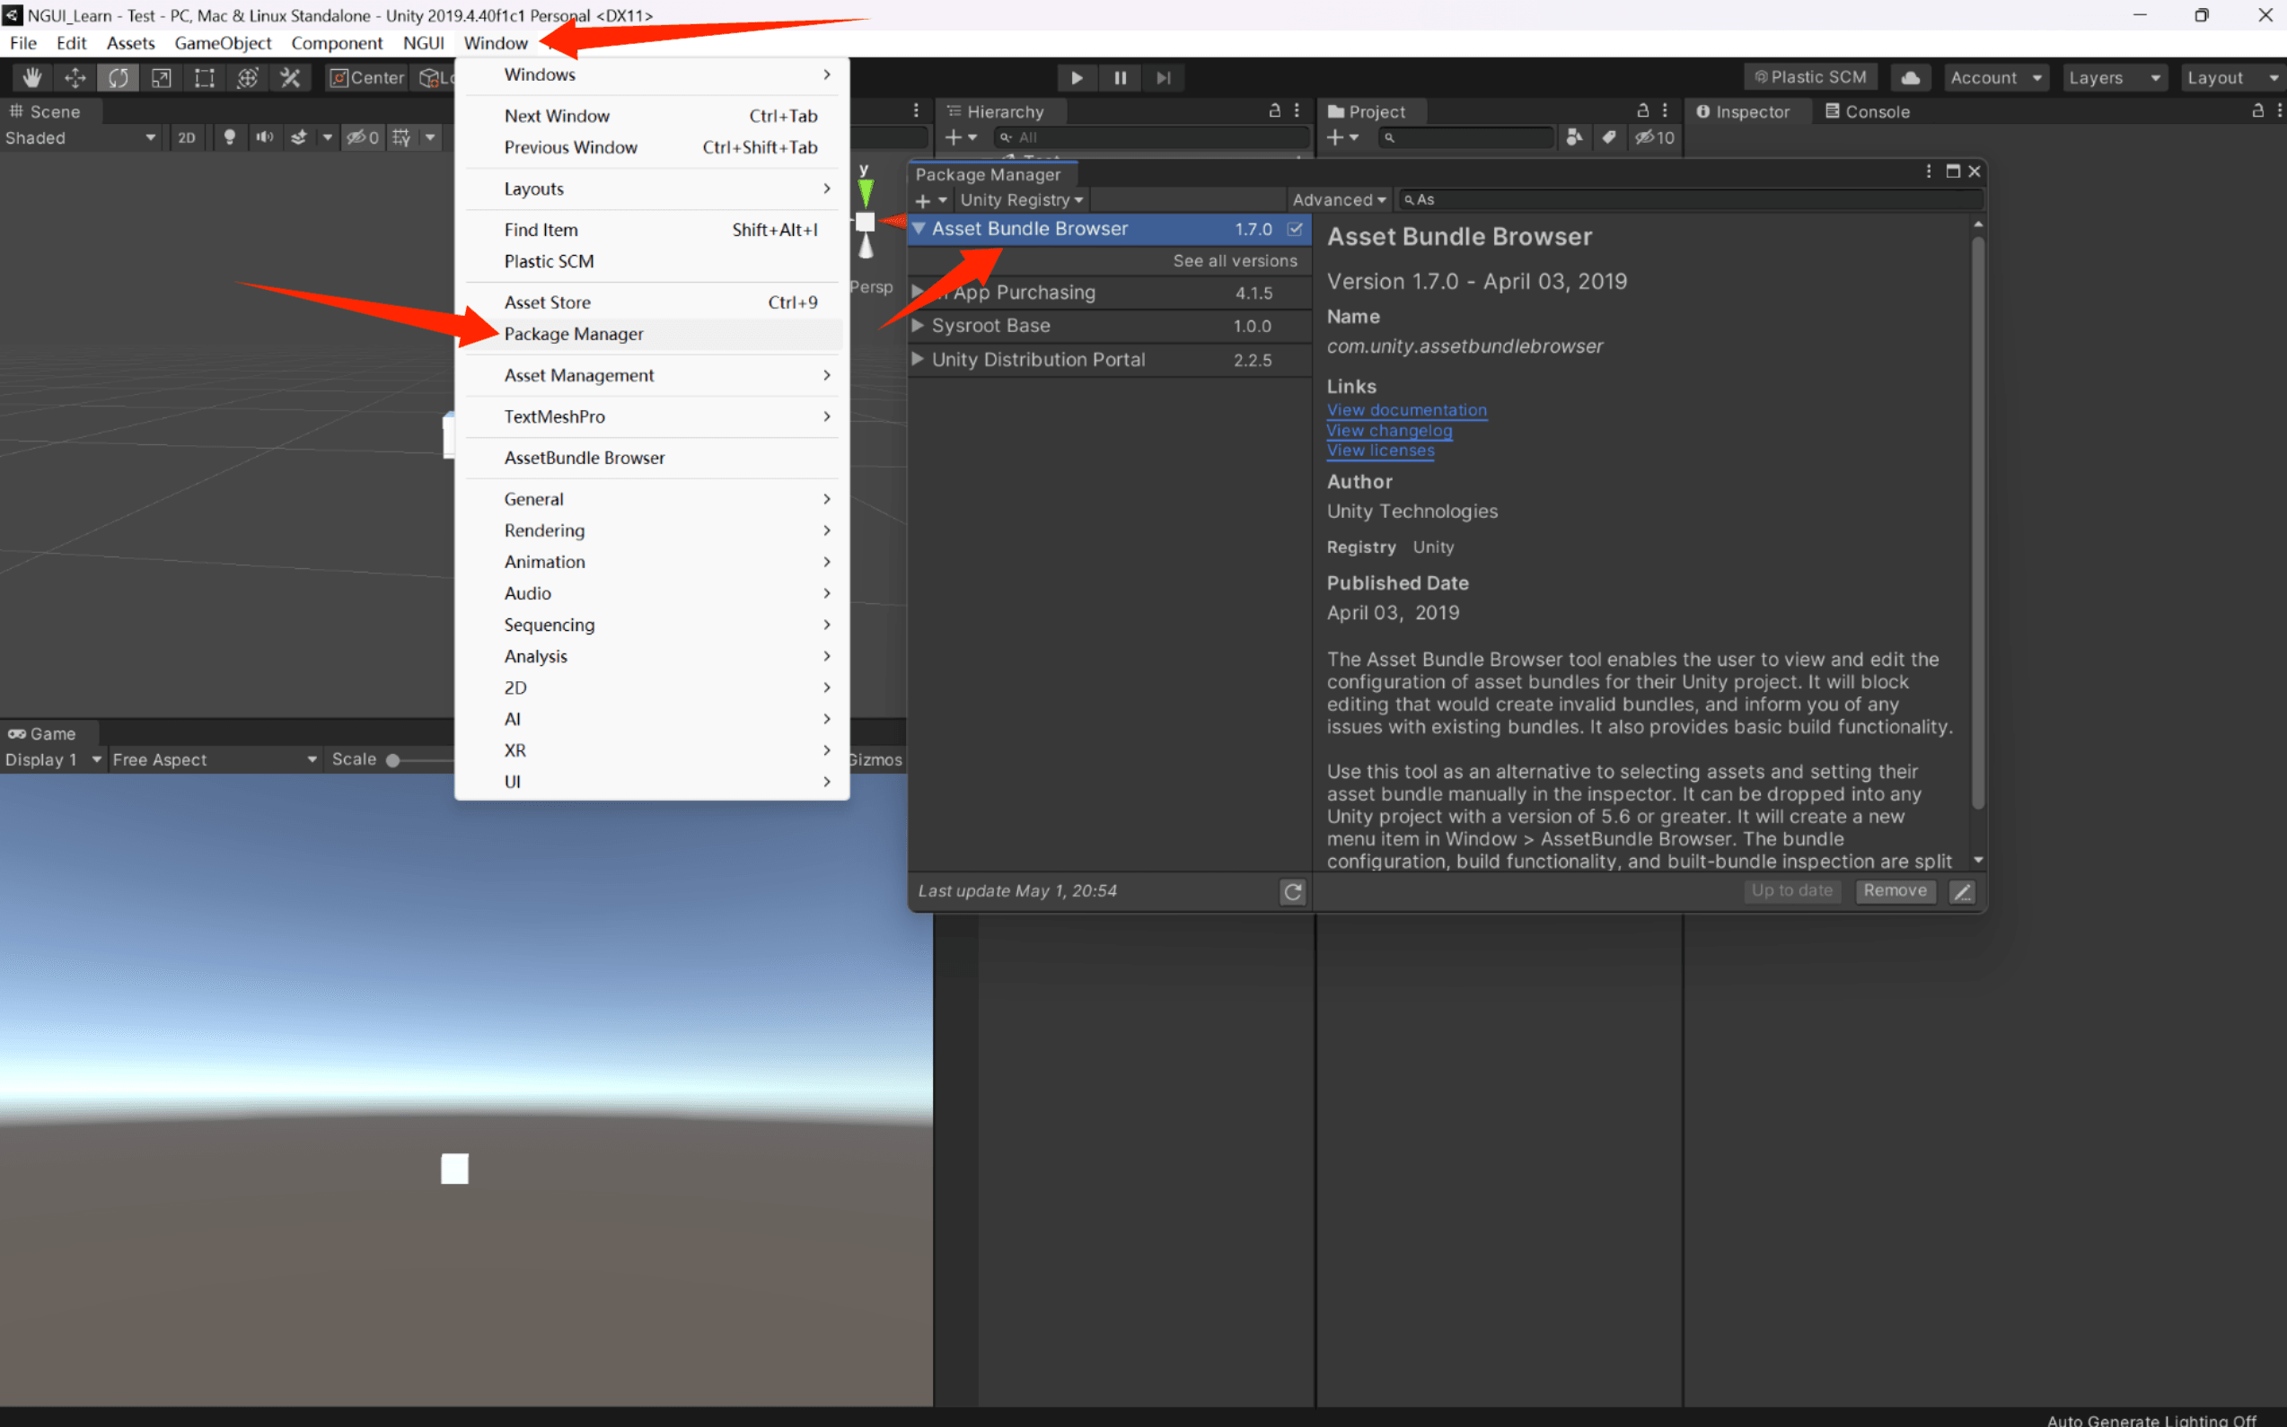Open the Account dropdown
This screenshot has height=1427, width=2287.
pyautogui.click(x=1995, y=77)
